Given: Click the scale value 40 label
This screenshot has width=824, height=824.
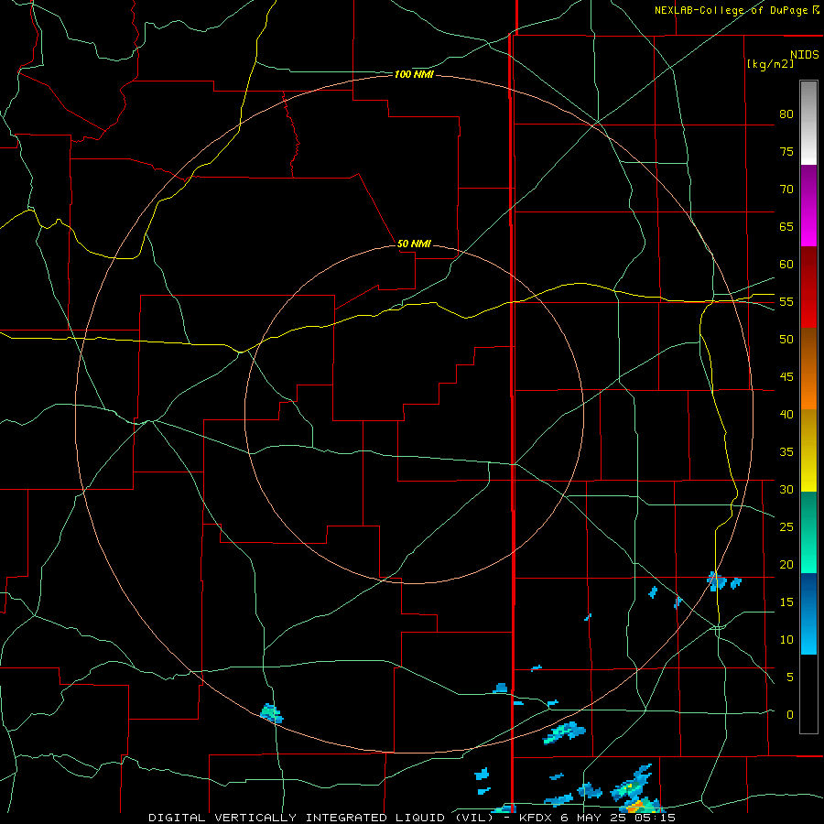Looking at the screenshot, I should (786, 414).
